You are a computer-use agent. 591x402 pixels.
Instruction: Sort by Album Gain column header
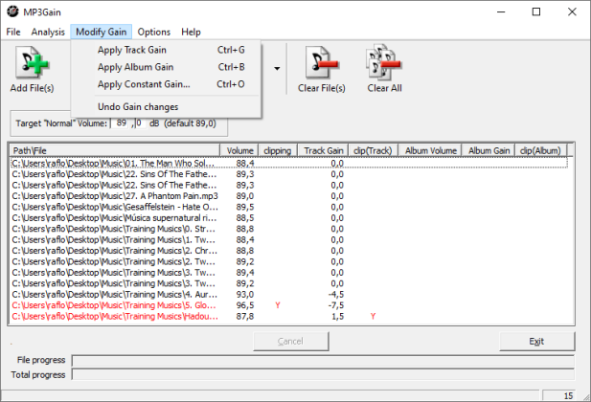coord(489,150)
